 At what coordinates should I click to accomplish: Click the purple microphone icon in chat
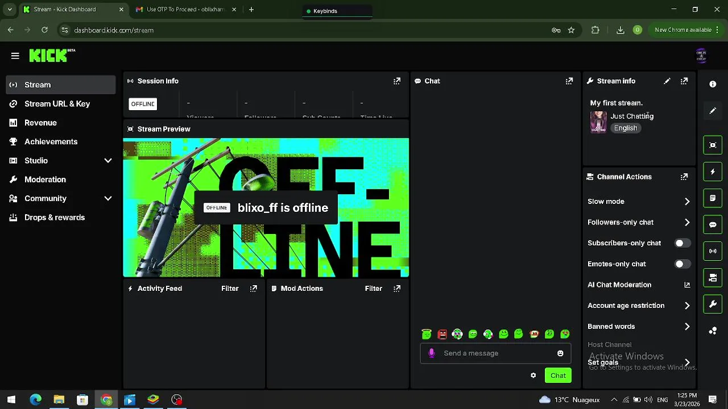click(432, 353)
